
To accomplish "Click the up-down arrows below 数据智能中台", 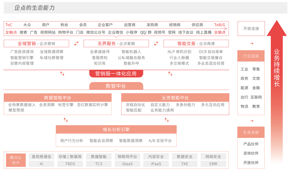I will coord(66,120).
